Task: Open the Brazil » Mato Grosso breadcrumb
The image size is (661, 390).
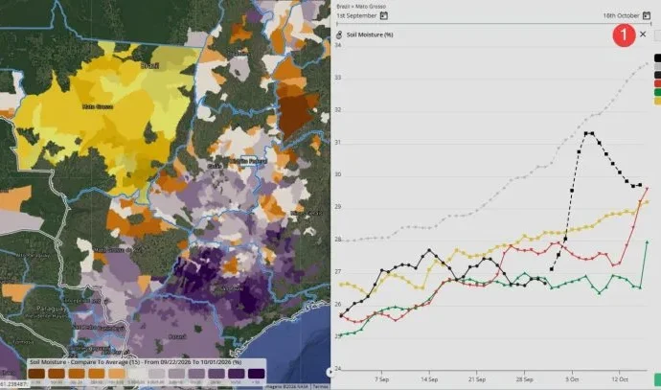Action: [x=361, y=7]
